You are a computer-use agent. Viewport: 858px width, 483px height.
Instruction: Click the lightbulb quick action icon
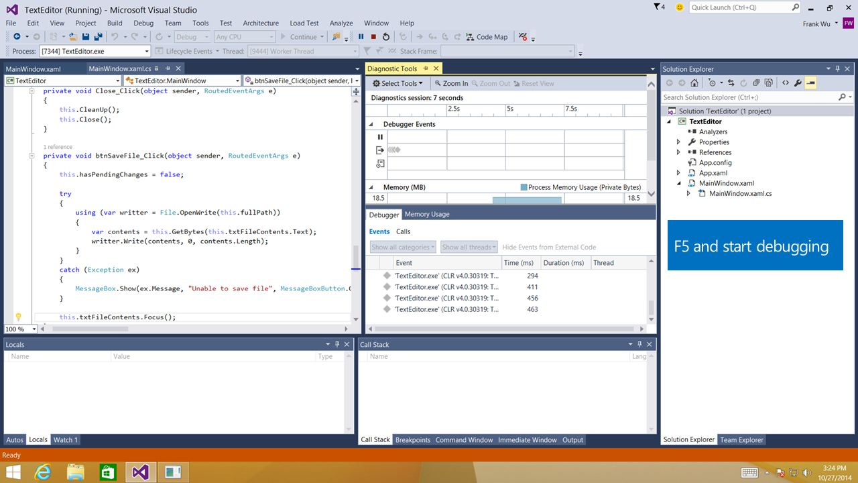(18, 317)
